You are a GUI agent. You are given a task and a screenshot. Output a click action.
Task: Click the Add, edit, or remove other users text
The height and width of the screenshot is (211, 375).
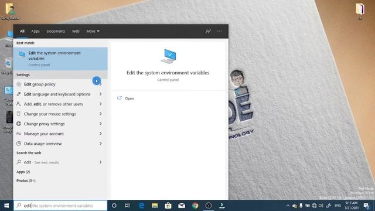pos(53,104)
